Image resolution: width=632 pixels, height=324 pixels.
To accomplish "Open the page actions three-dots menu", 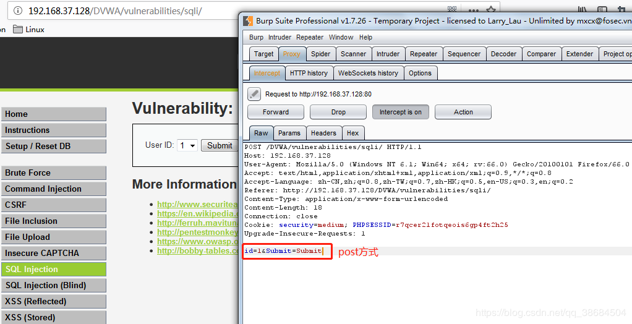I will pos(473,11).
